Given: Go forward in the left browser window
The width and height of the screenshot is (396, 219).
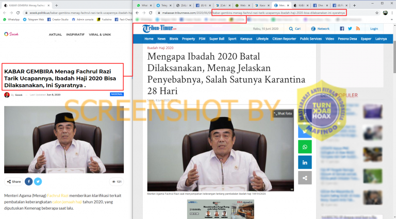Looking at the screenshot, I should (x=11, y=12).
